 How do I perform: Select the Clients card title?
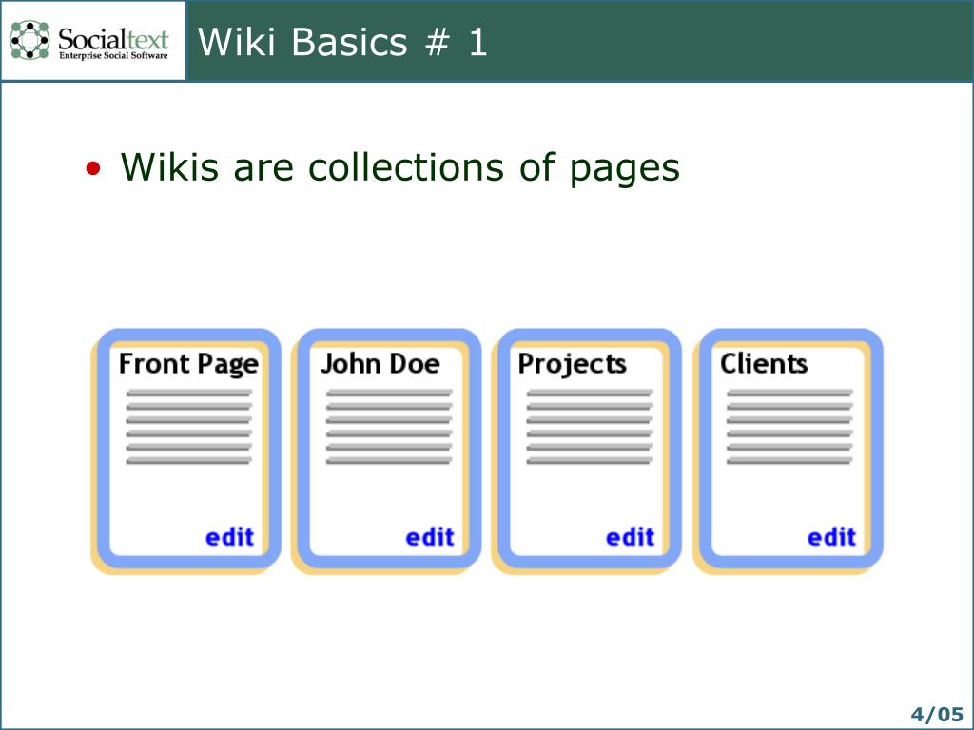[x=764, y=363]
